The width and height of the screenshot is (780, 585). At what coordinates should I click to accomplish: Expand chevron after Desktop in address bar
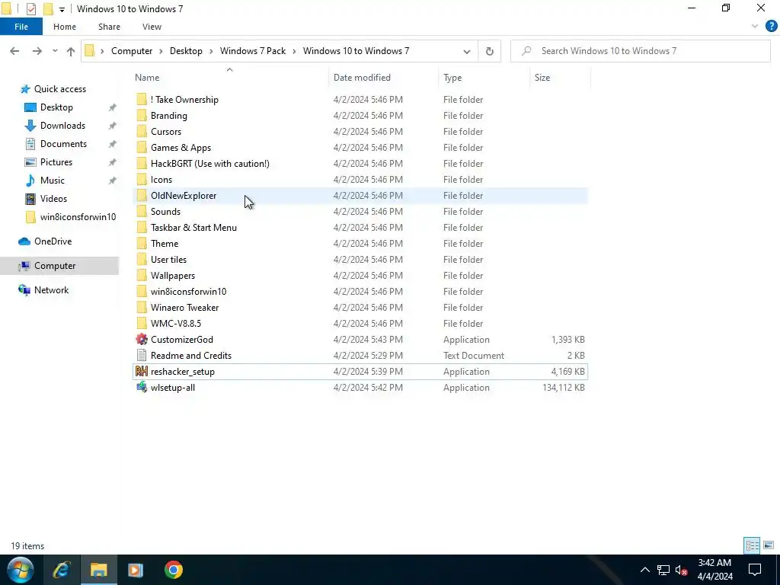(212, 51)
